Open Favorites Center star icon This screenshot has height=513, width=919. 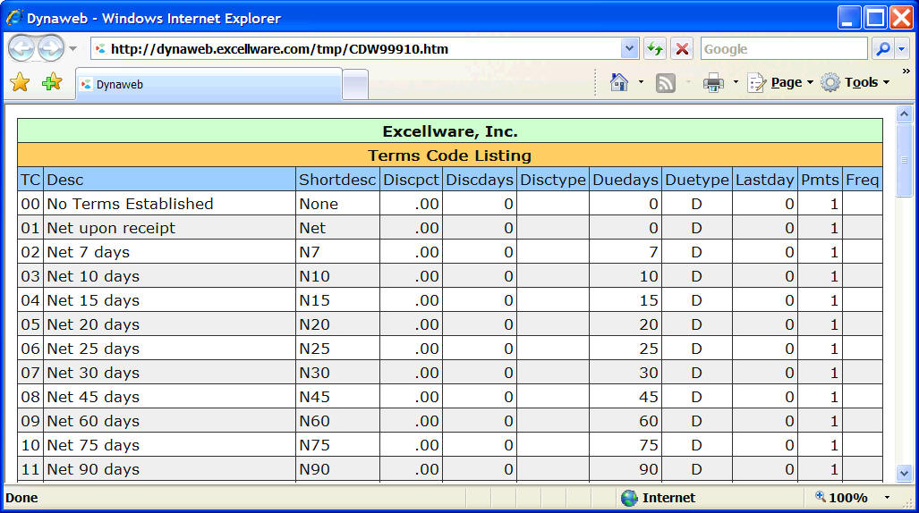(x=20, y=82)
